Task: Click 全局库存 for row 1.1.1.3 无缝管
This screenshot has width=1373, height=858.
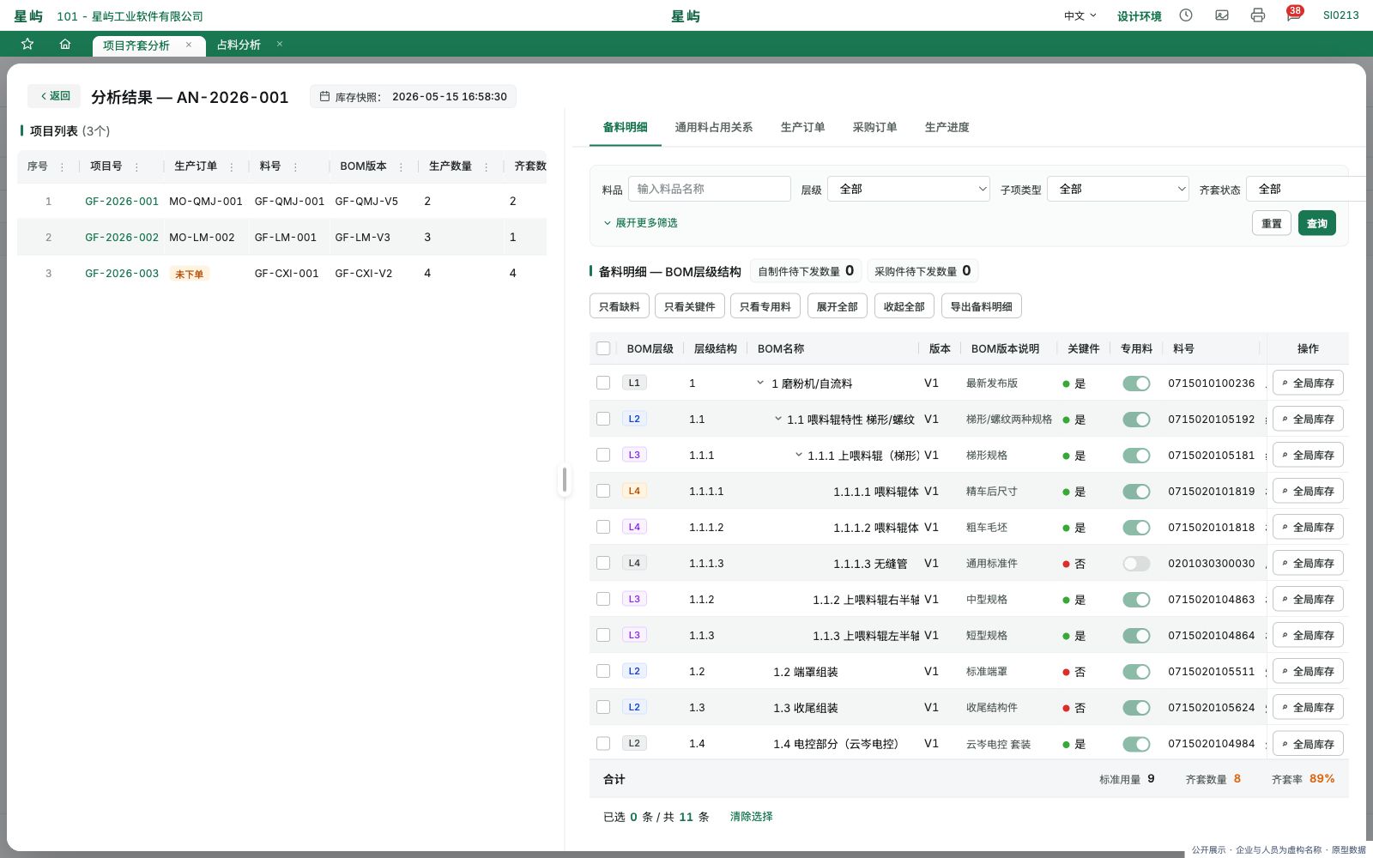Action: click(1308, 564)
